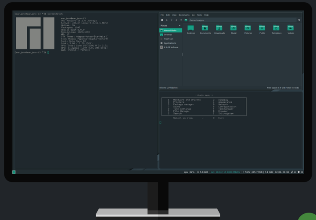Click the lan 10.0.2.15 network status
The width and height of the screenshot is (316, 220).
pos(225,172)
